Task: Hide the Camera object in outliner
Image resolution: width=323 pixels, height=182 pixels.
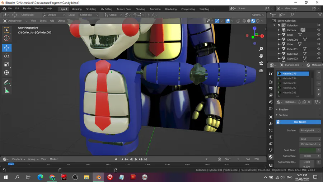Action: [319, 30]
